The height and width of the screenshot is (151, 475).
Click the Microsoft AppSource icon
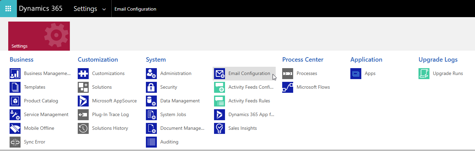83,101
